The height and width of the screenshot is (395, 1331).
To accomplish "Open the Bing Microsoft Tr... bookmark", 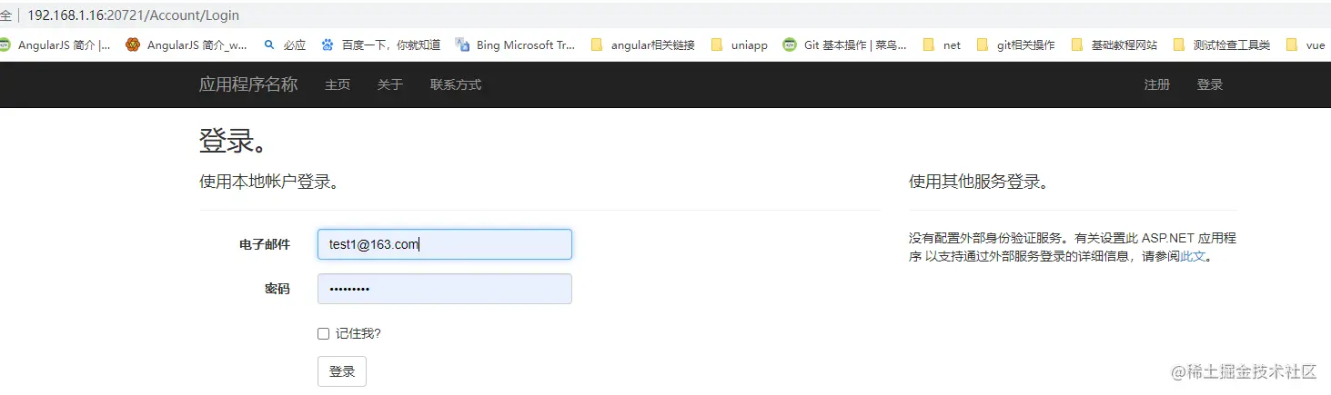I will coord(516,44).
